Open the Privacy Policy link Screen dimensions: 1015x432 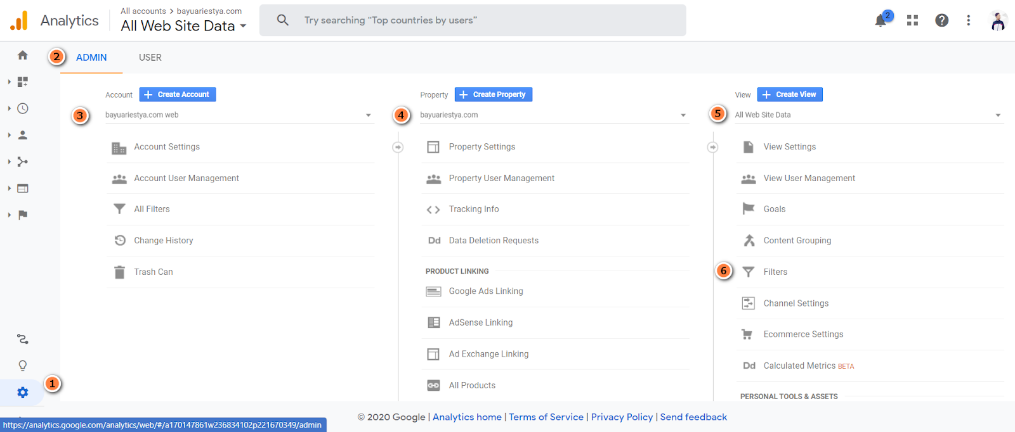coord(622,417)
